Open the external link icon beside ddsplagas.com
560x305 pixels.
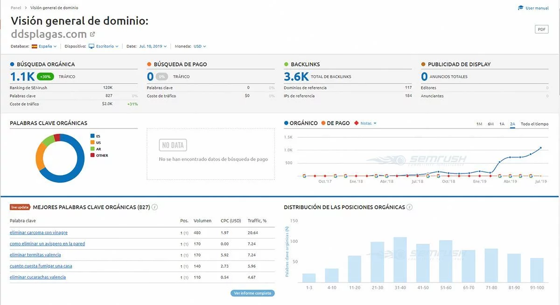tap(92, 35)
